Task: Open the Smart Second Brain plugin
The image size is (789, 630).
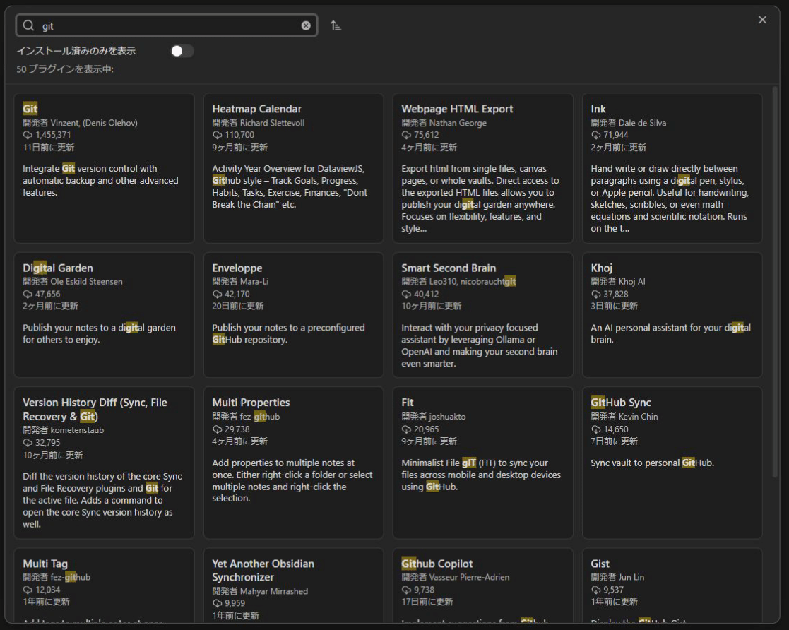Action: click(482, 315)
